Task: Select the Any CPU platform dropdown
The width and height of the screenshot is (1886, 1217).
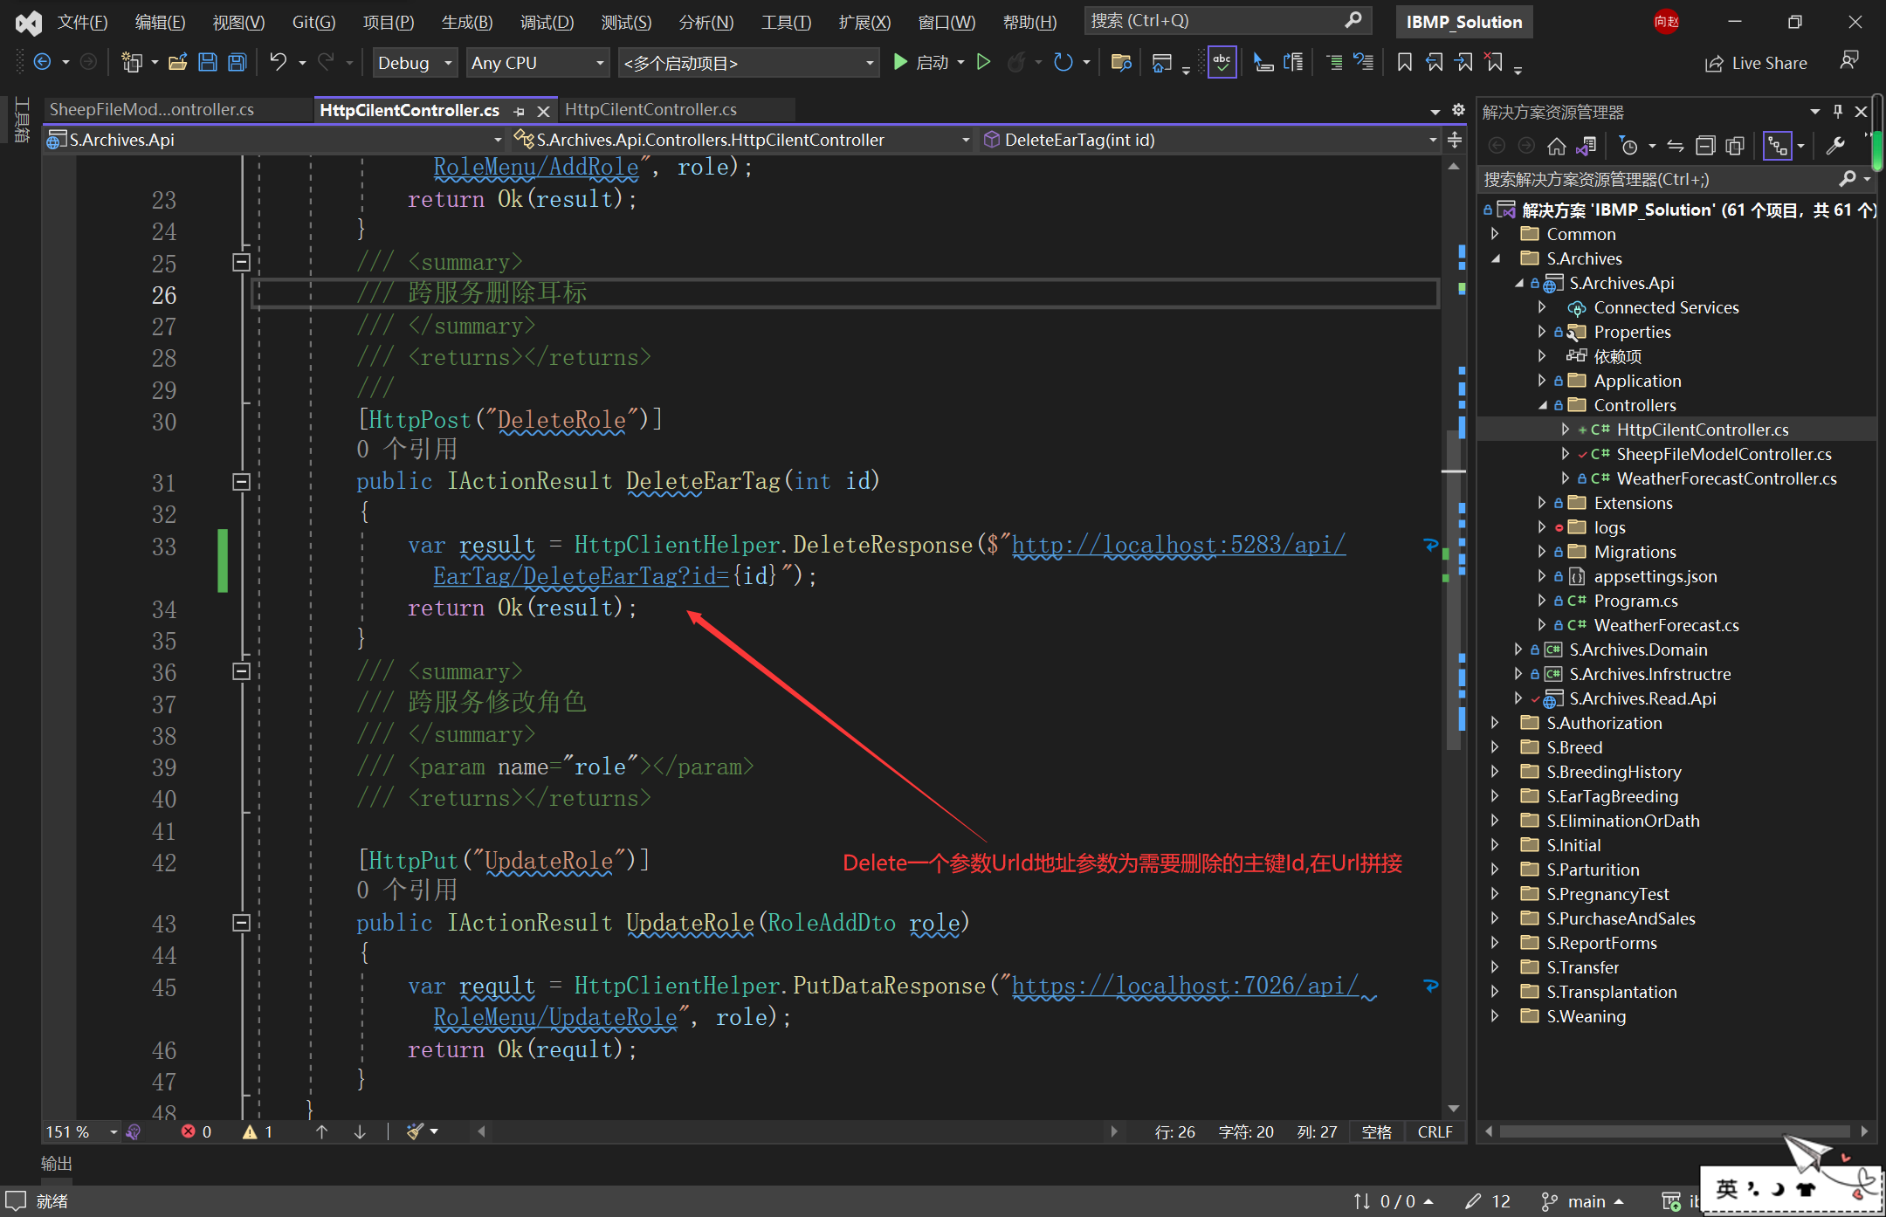Action: click(538, 63)
